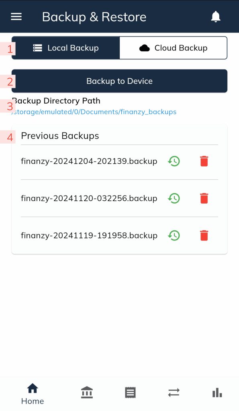Open the bank accounts icon tab
The width and height of the screenshot is (239, 411).
pyautogui.click(x=87, y=393)
